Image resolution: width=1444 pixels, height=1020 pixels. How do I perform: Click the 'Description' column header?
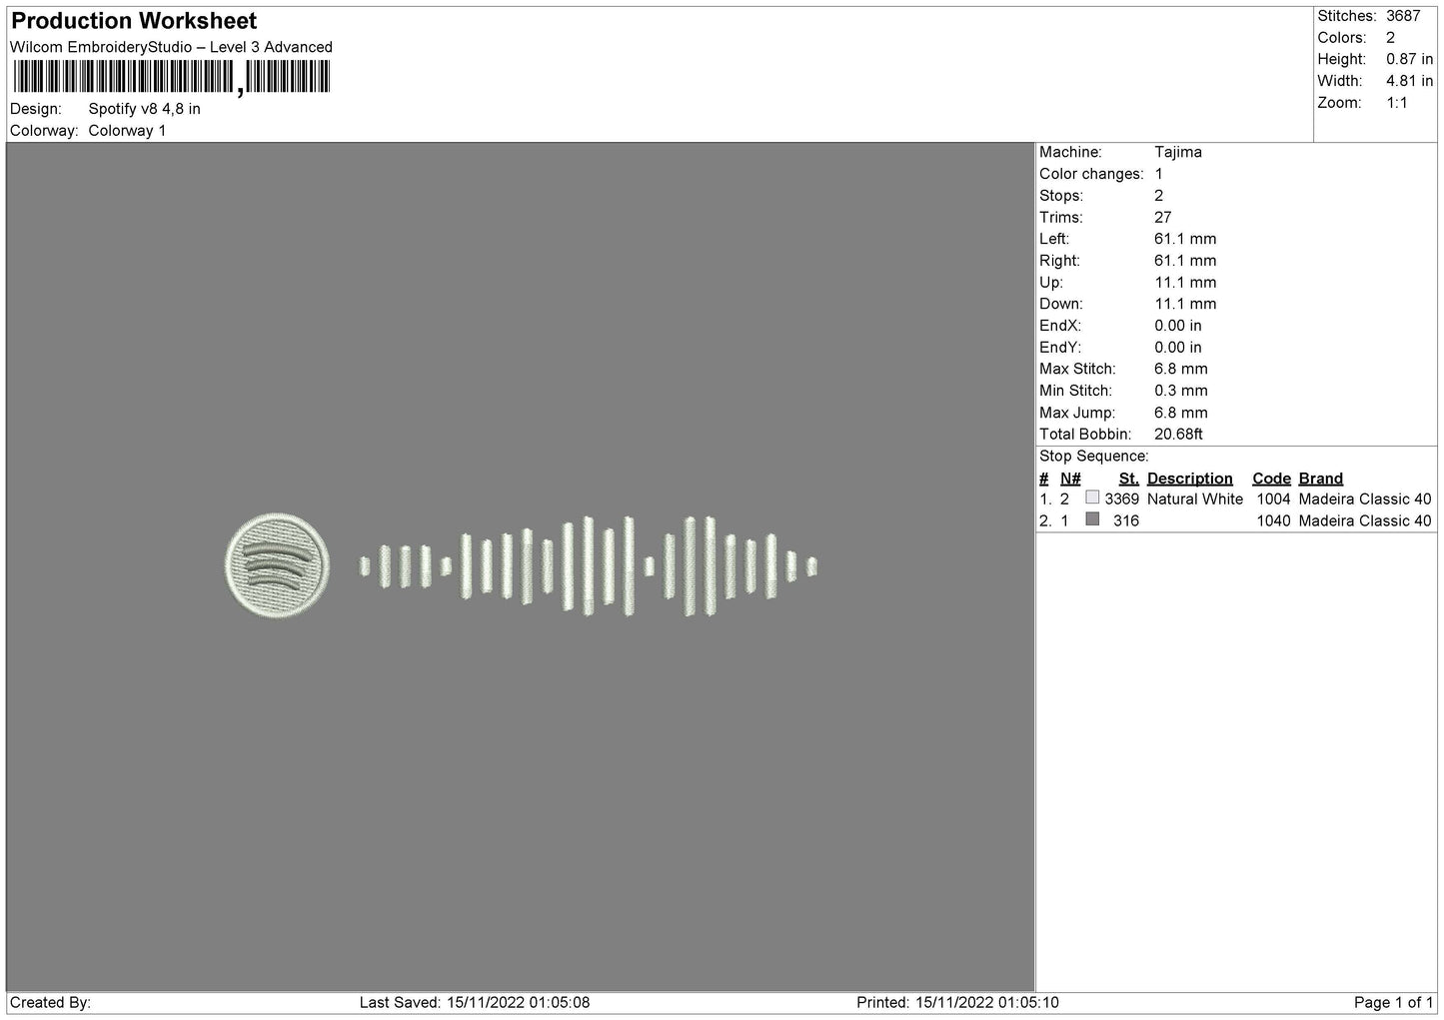pos(1190,479)
